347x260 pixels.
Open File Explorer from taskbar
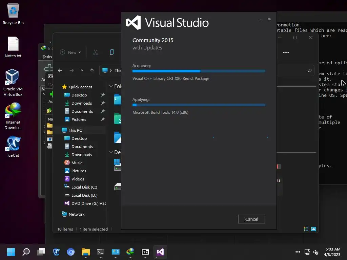pyautogui.click(x=86, y=252)
